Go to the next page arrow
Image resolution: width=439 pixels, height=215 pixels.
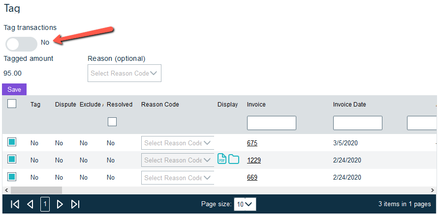click(60, 204)
